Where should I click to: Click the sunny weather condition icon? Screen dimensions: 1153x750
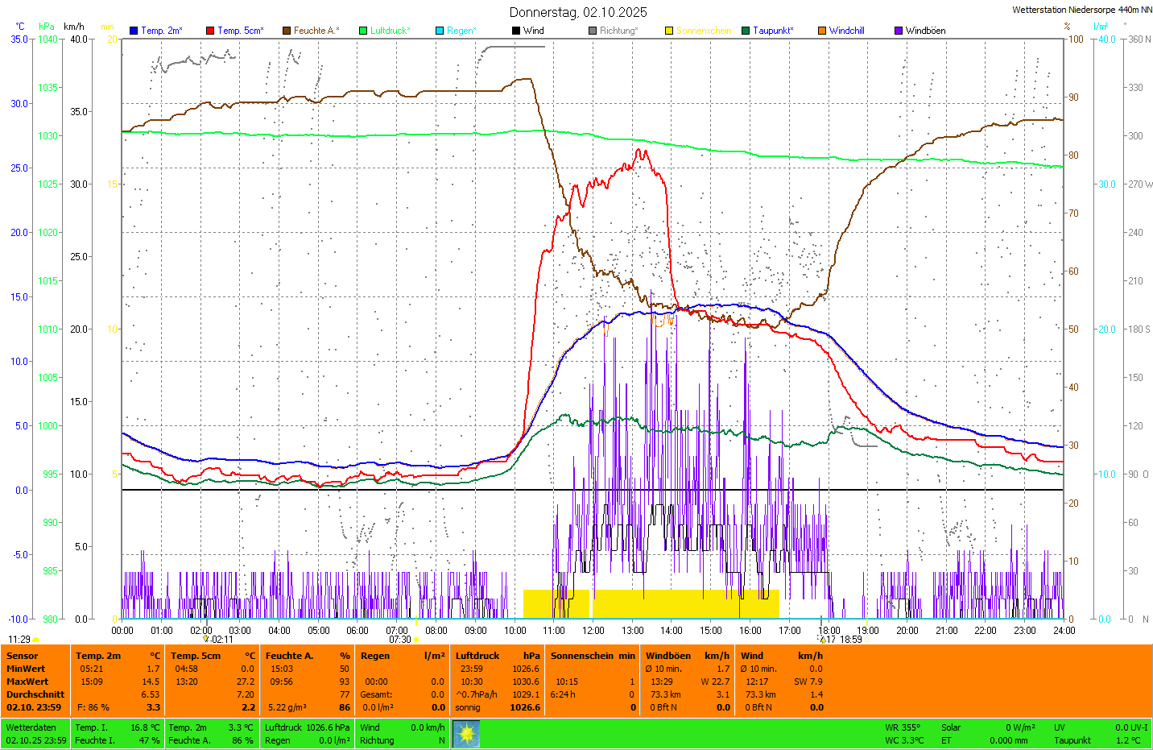point(466,734)
